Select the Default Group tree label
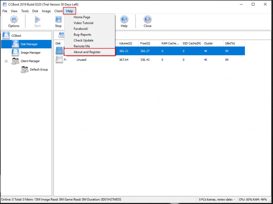The height and width of the screenshot is (204, 273). [39, 70]
